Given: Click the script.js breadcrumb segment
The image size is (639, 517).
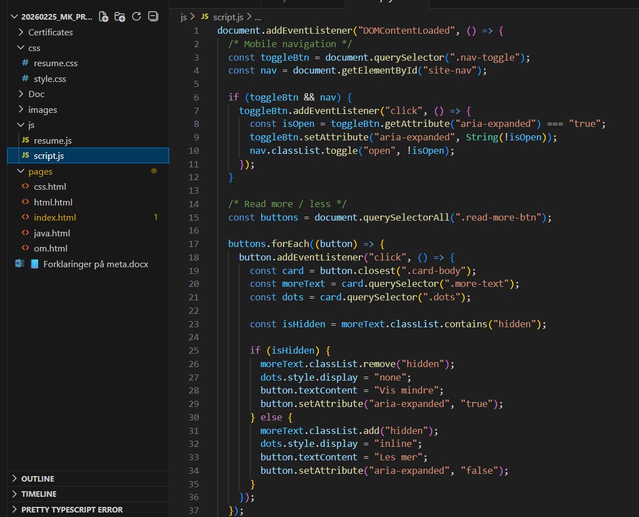Looking at the screenshot, I should click(x=228, y=17).
